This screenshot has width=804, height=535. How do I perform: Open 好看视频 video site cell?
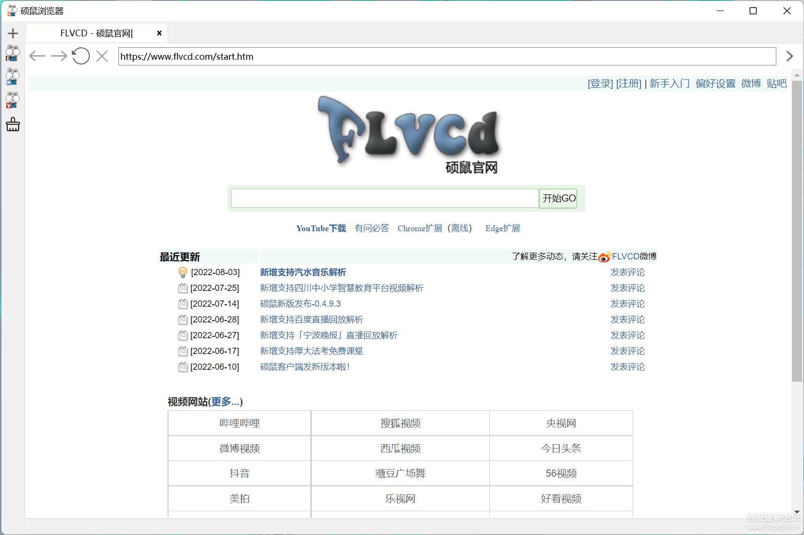(561, 499)
